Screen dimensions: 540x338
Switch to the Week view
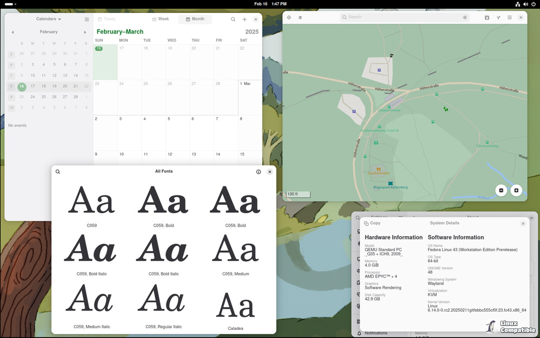tap(160, 19)
